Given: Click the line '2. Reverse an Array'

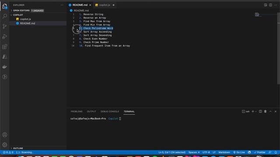Looking at the screenshot, I should 92,18.
